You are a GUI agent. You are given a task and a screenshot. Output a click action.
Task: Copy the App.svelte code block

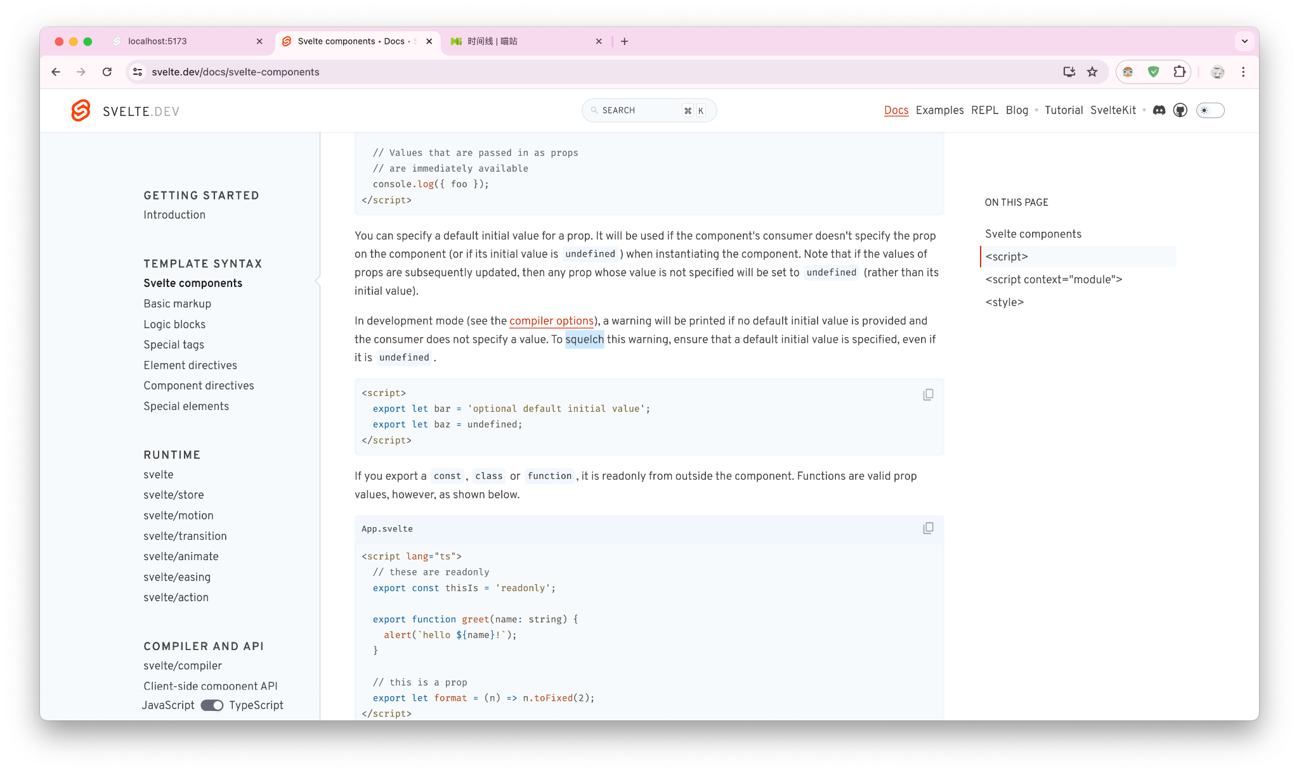coord(928,528)
